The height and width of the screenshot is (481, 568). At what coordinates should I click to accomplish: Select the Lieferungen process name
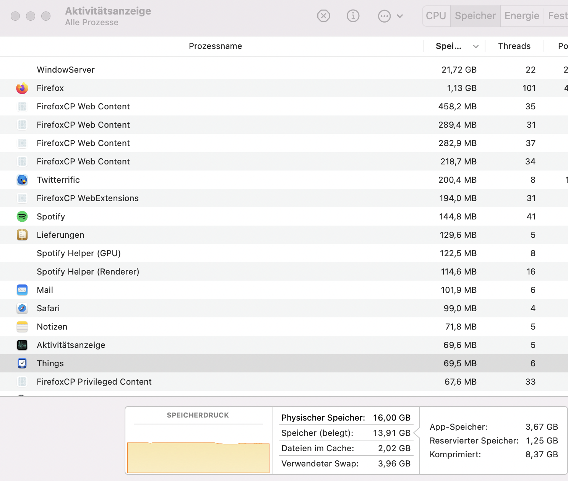click(60, 235)
